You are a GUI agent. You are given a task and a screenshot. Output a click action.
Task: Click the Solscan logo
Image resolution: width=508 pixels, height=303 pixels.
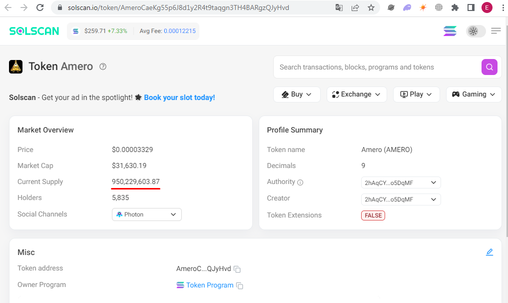click(x=34, y=31)
